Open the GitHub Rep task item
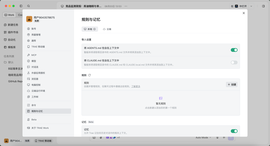The height and width of the screenshot is (146, 270). point(15,81)
